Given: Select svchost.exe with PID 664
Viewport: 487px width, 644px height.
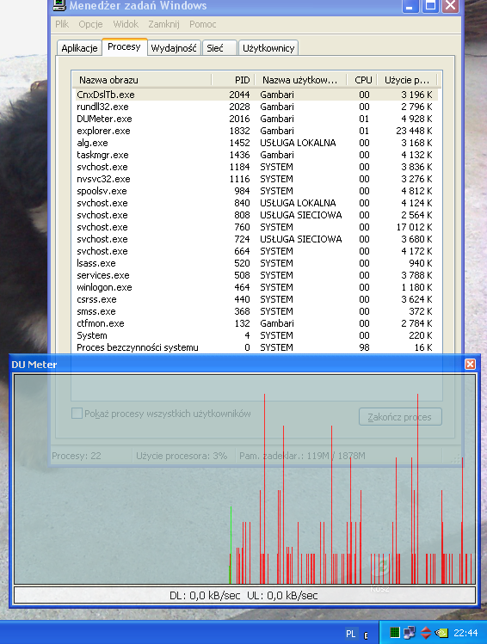Looking at the screenshot, I should [256, 251].
